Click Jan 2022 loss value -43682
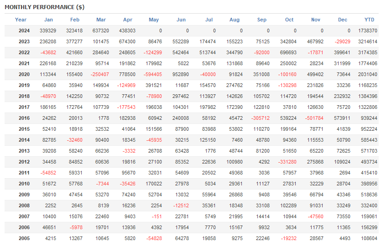 pyautogui.click(x=48, y=52)
